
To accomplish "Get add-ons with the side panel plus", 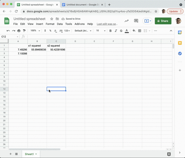I will [180, 70].
